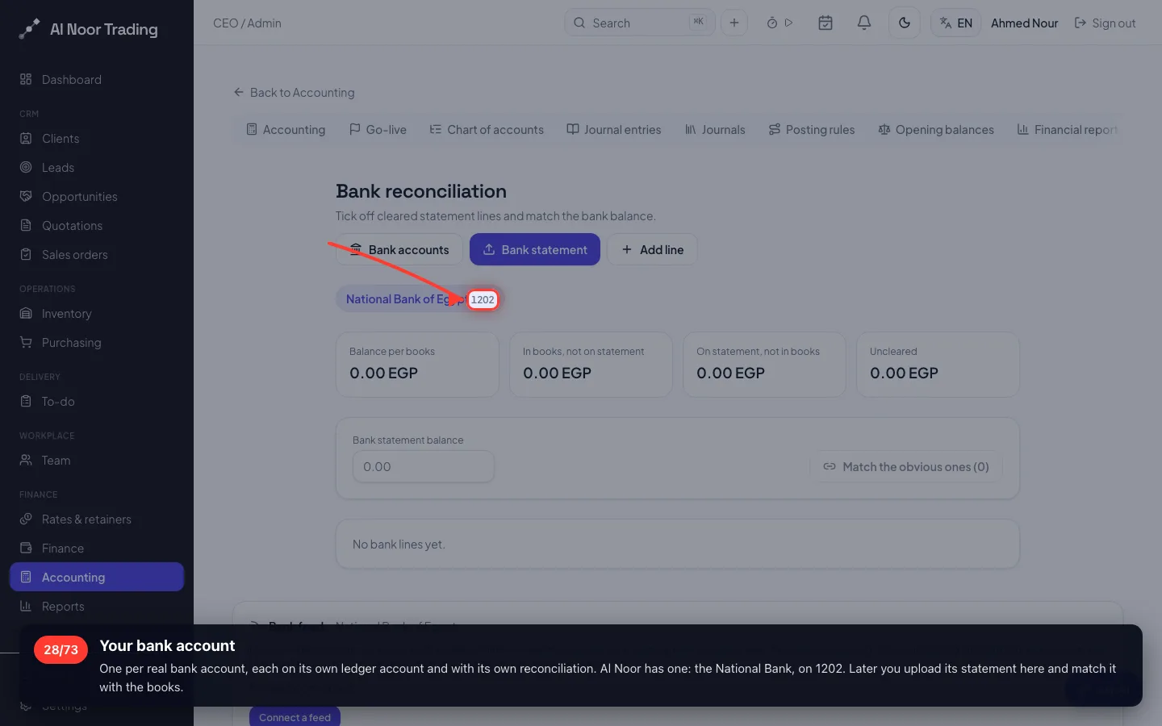Open Dashboard in the sidebar
The height and width of the screenshot is (726, 1162).
pyautogui.click(x=97, y=79)
